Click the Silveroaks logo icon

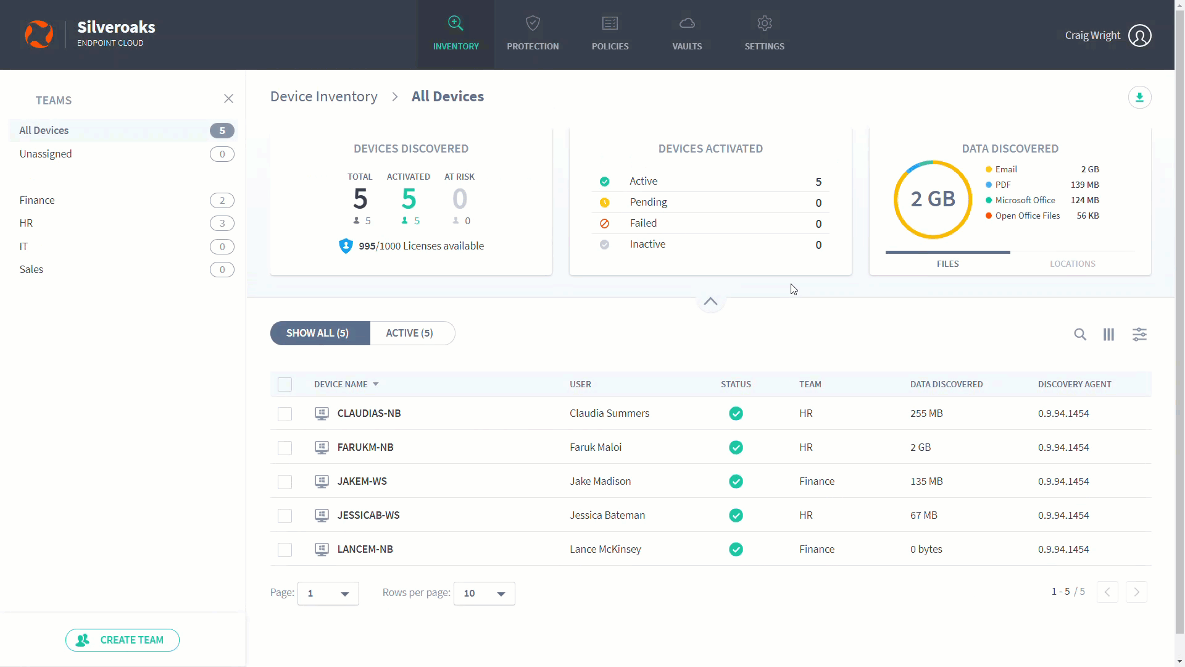[39, 34]
